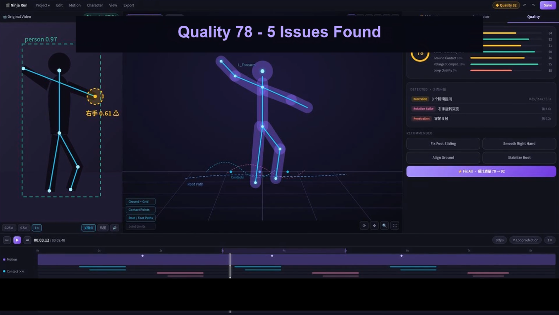Viewport: 559px width, 315px height.
Task: Open the Project dropdown menu
Action: (43, 5)
